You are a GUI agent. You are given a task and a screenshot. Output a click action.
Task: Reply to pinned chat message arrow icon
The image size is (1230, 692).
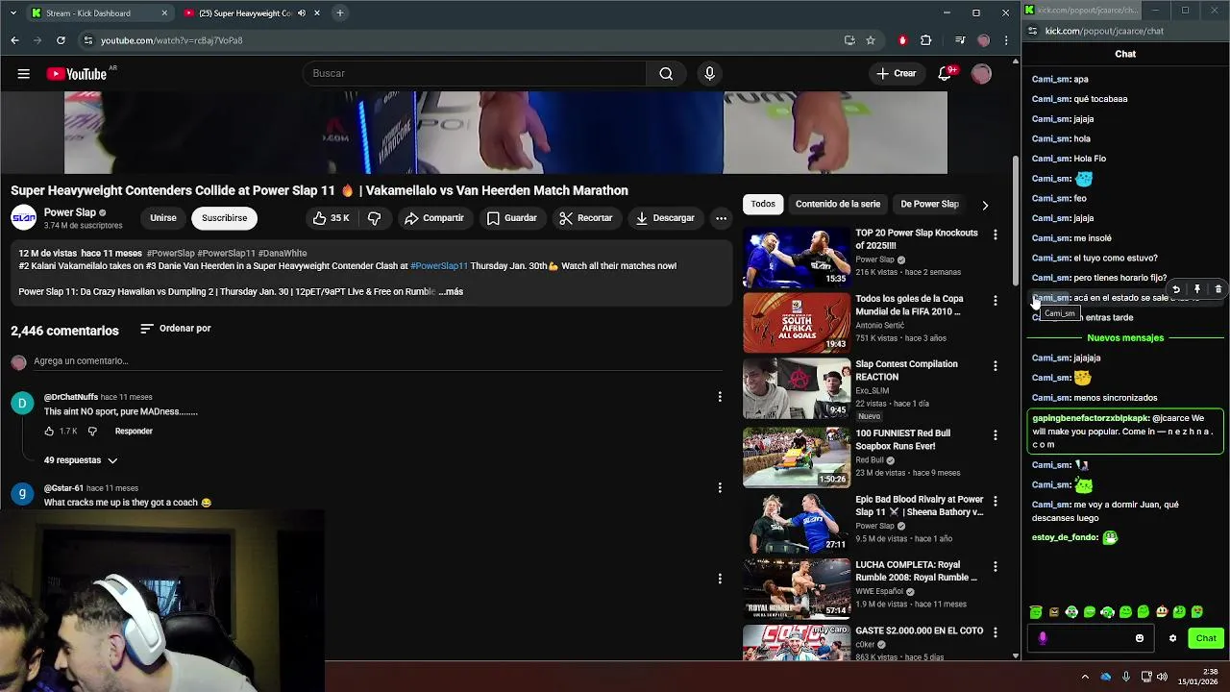tap(1176, 289)
